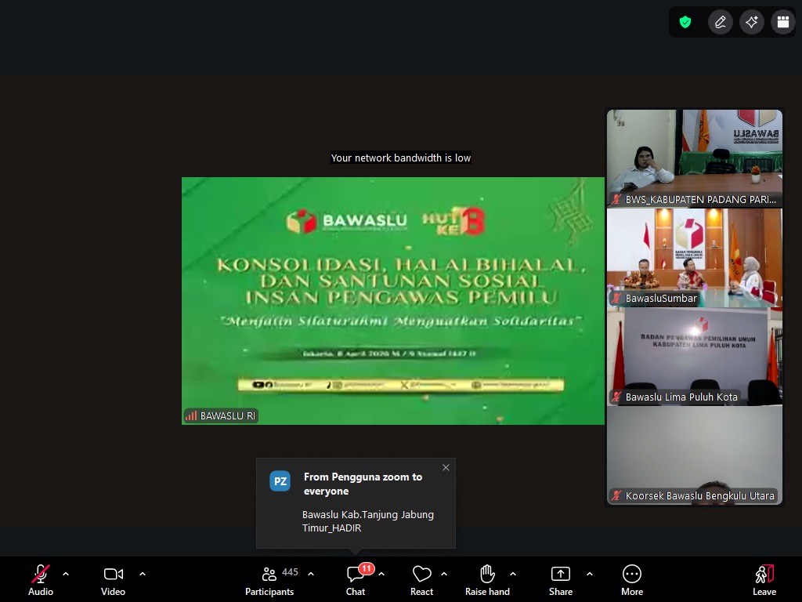The width and height of the screenshot is (802, 602).
Task: Change layout using the view grid icon
Action: [782, 22]
